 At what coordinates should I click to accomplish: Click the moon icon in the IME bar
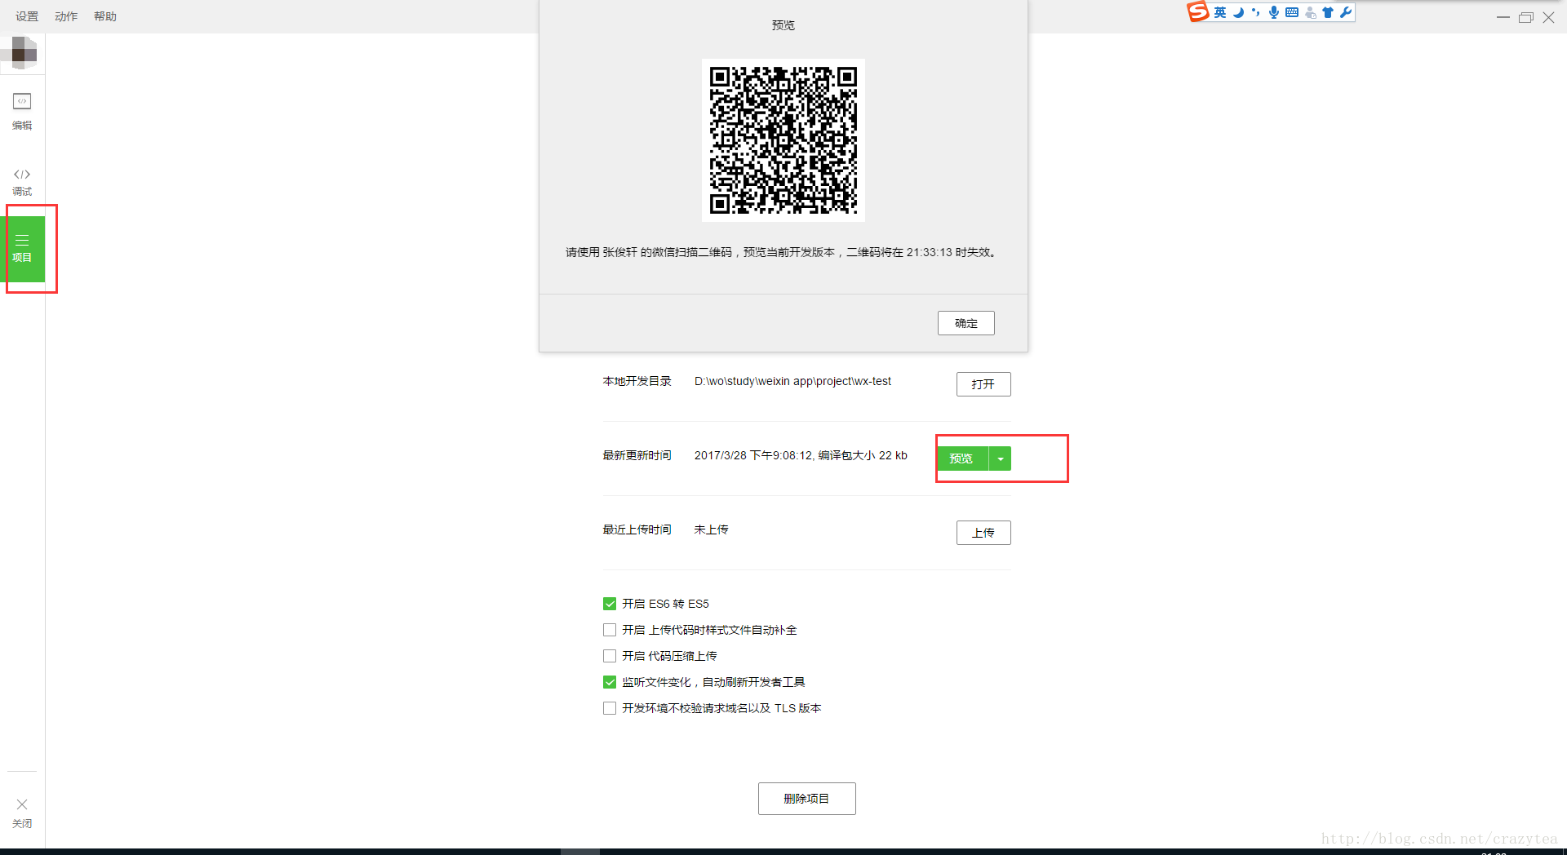click(x=1238, y=12)
